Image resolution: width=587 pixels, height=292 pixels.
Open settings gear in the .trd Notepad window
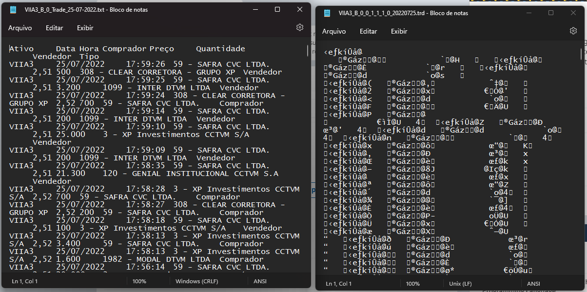pos(573,31)
